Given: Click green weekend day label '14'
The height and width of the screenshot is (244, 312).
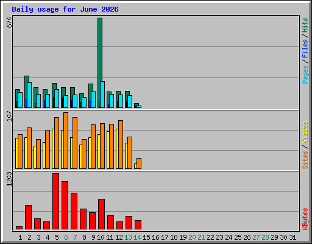Looking at the screenshot, I should click(x=137, y=237).
